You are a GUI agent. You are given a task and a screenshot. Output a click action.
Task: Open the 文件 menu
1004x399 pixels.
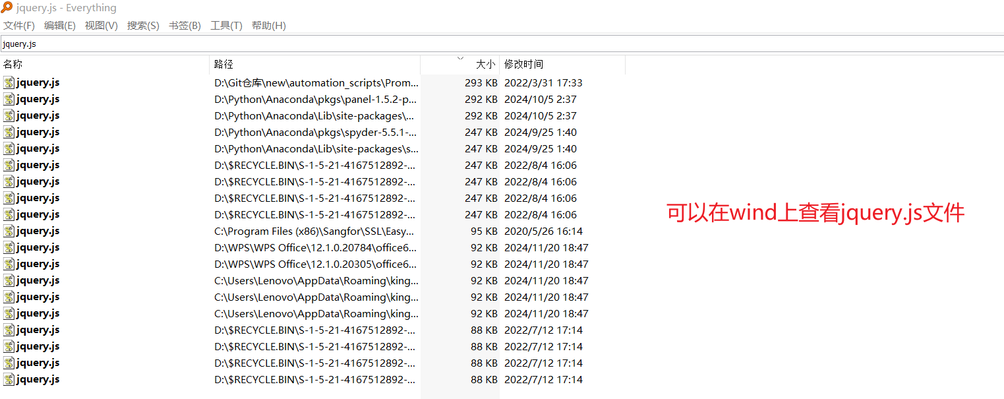(x=19, y=25)
